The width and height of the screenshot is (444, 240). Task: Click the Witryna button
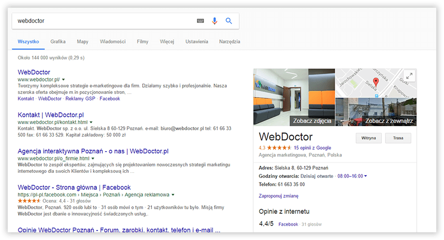click(x=369, y=138)
